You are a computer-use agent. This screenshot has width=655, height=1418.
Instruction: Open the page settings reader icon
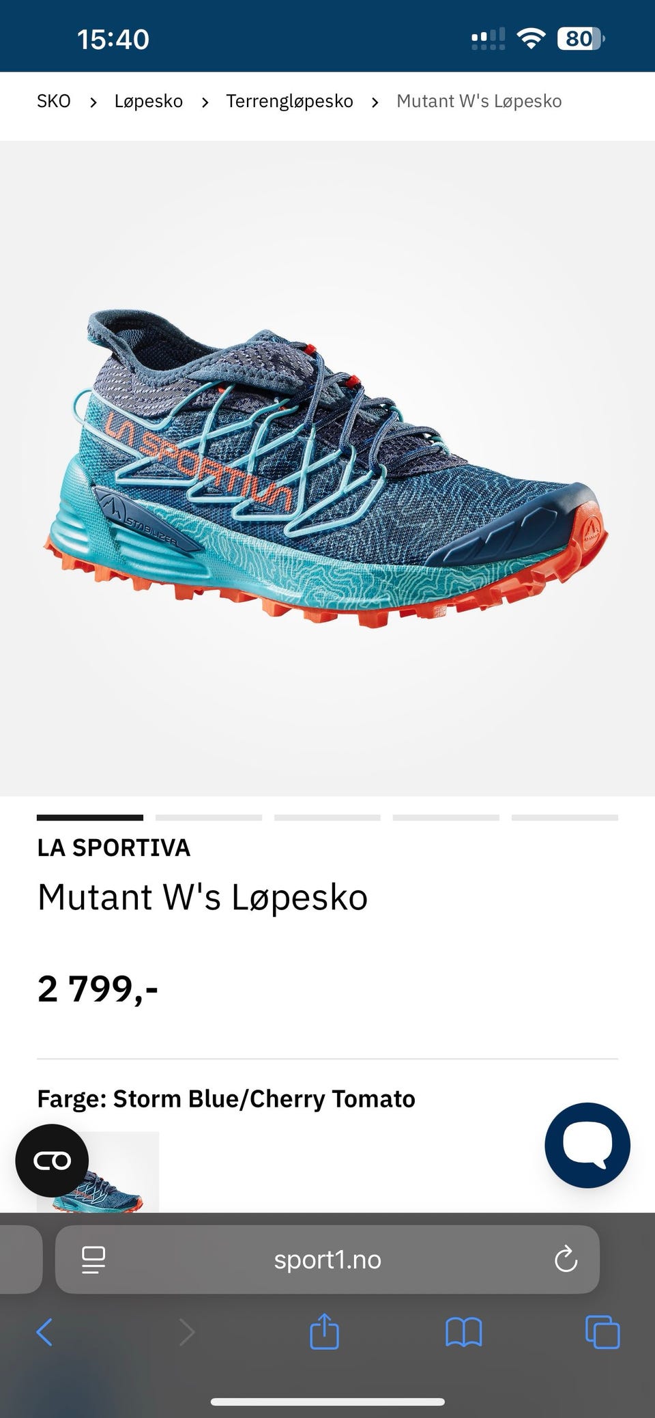(x=93, y=1260)
